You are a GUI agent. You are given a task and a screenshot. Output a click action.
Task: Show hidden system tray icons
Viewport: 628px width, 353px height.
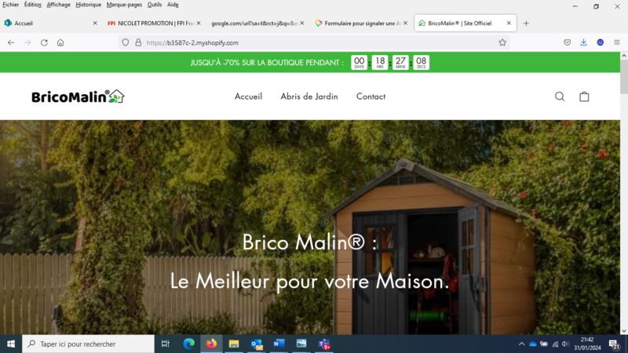coord(521,344)
